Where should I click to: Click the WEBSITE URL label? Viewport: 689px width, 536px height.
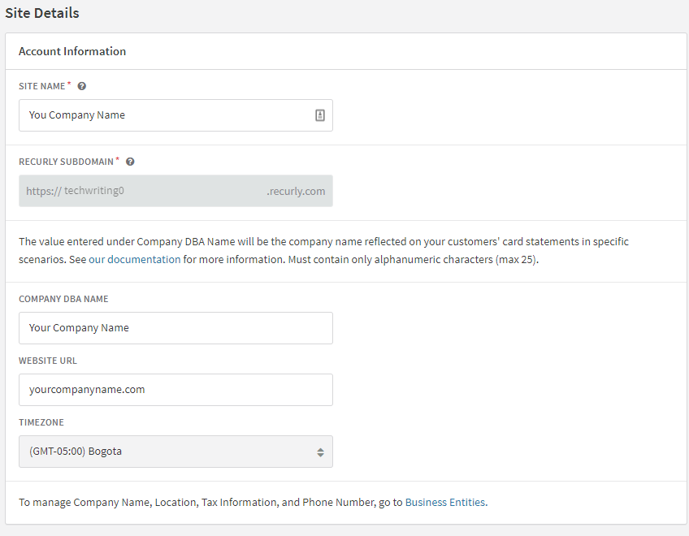click(48, 361)
